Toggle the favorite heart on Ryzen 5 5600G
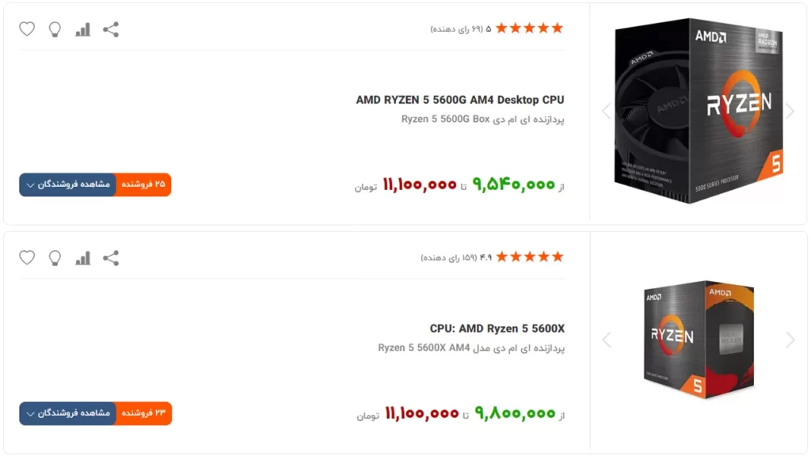The width and height of the screenshot is (811, 456). point(26,28)
